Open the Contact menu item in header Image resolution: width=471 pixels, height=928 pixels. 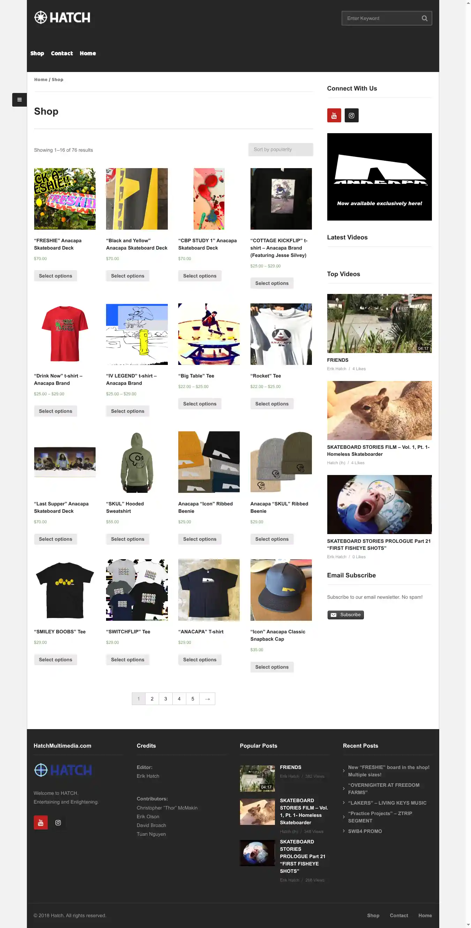click(x=62, y=53)
